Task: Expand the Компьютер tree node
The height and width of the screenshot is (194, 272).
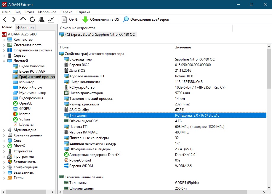Action: [4, 40]
